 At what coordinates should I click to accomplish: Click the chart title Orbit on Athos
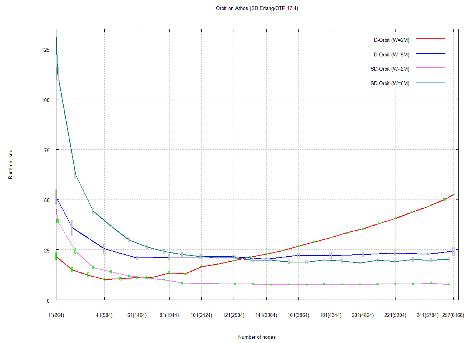[257, 8]
